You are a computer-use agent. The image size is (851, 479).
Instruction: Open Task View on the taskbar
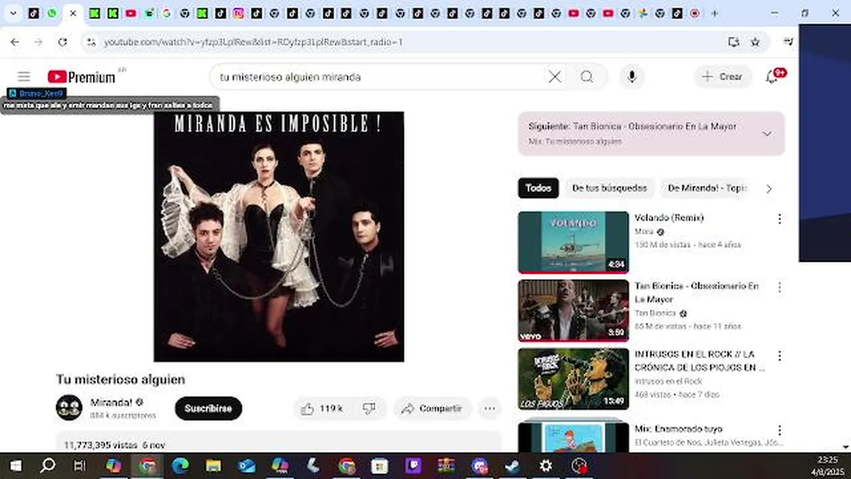(x=80, y=466)
